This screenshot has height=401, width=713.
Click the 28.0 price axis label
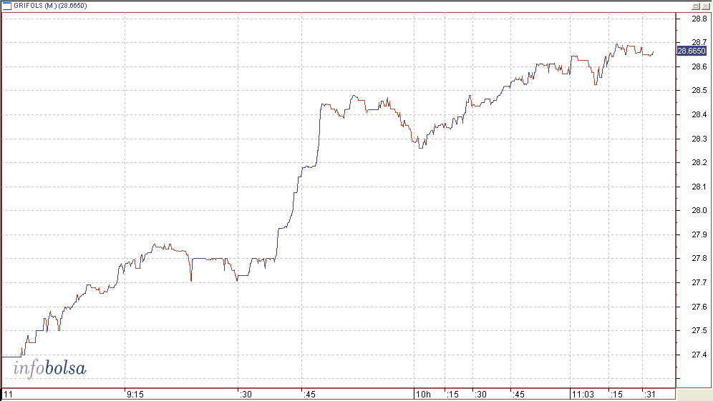coord(699,210)
